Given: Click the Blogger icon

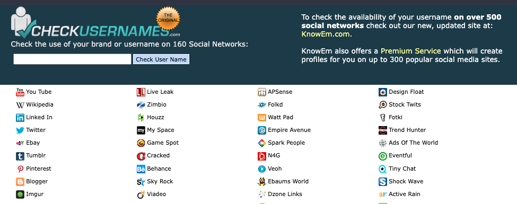Looking at the screenshot, I should 20,182.
